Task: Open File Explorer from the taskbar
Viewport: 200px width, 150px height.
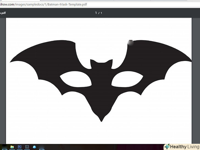Action: [x=12, y=147]
